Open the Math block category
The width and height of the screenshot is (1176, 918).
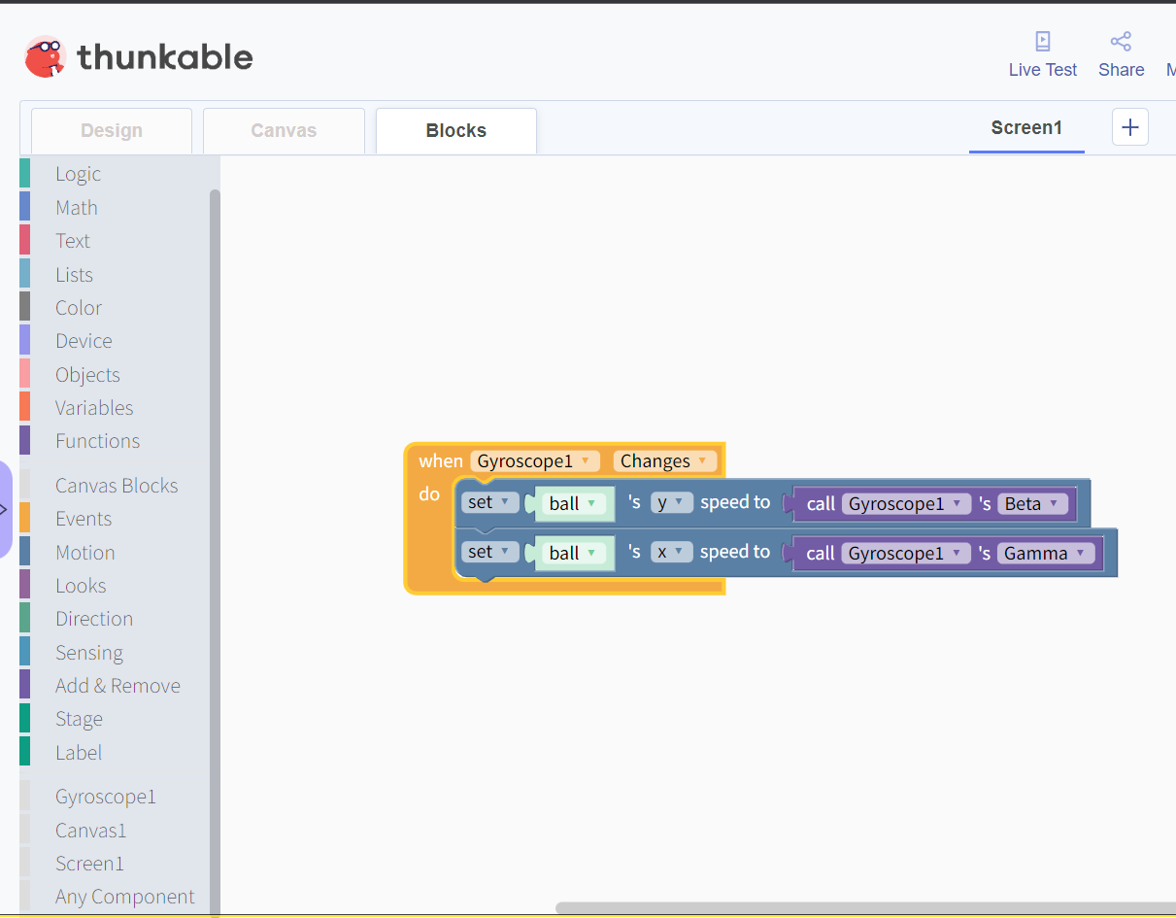click(x=77, y=207)
